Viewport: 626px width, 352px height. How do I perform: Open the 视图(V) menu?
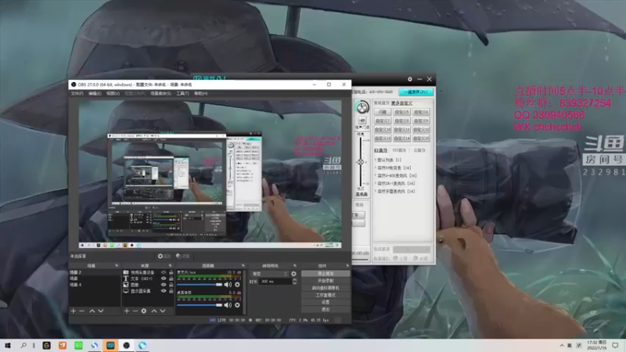[x=113, y=93]
